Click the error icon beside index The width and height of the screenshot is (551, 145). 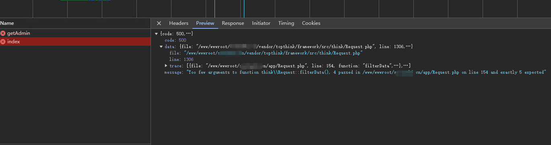[x=3, y=42]
